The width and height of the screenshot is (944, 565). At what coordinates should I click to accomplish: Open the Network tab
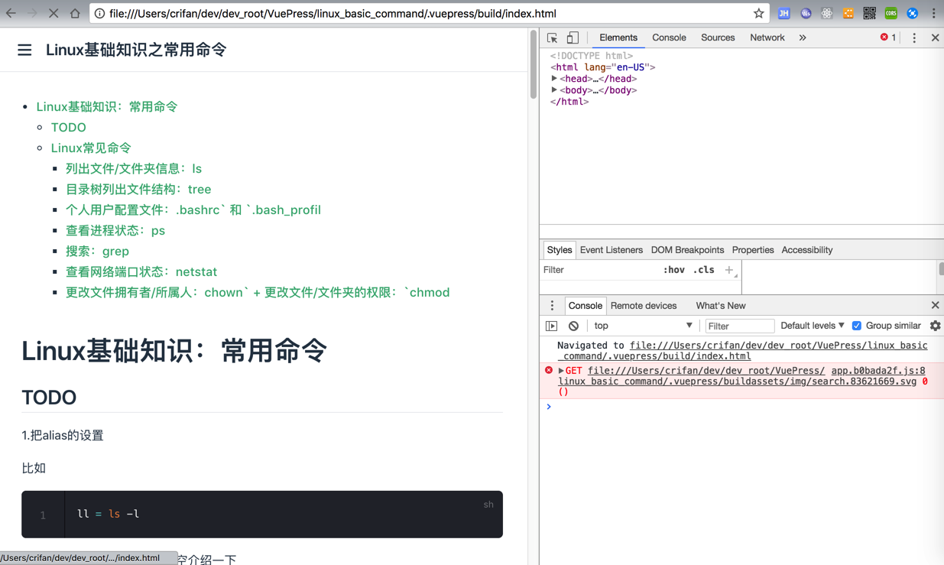coord(767,37)
